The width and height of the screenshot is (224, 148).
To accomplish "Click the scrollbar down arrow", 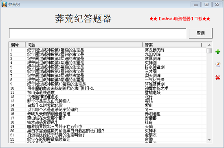I will click(209, 140).
